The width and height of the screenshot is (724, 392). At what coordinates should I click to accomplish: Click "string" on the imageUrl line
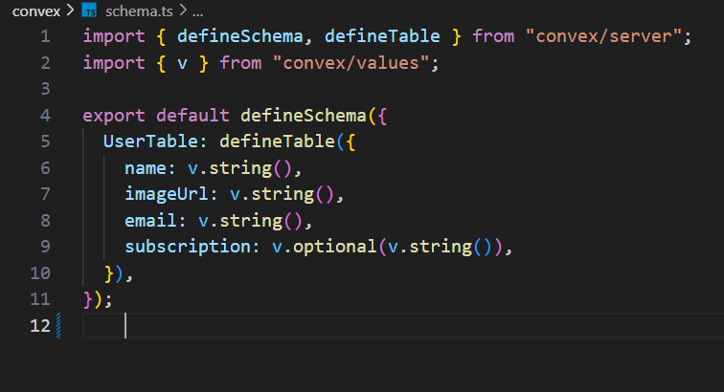[283, 194]
